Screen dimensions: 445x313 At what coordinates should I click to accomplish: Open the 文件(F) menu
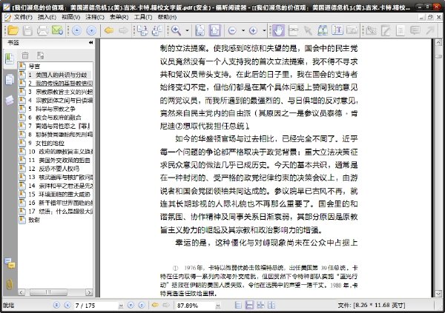tap(23, 17)
